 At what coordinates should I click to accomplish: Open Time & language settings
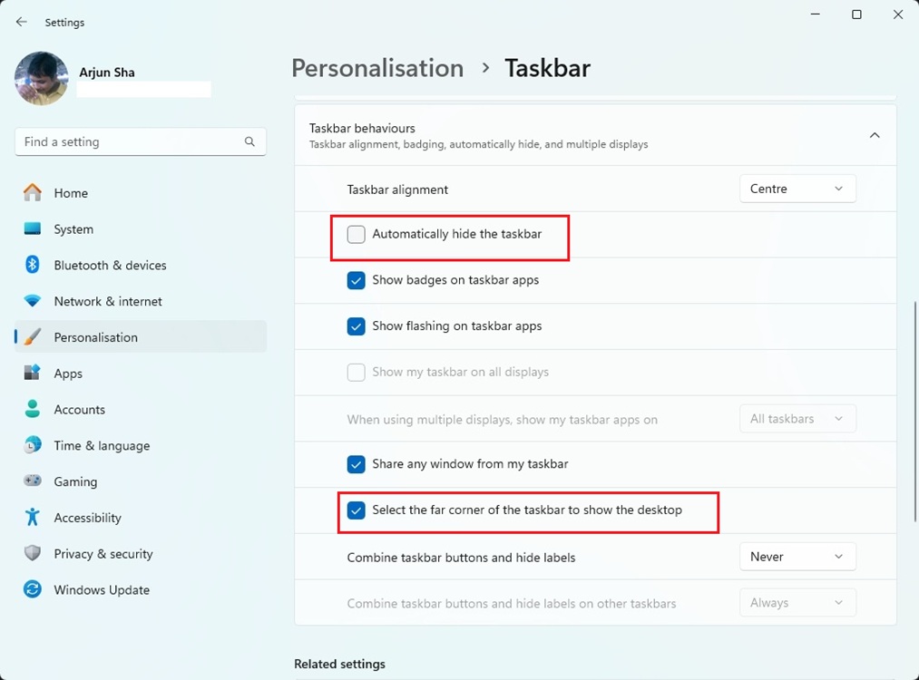(x=140, y=445)
